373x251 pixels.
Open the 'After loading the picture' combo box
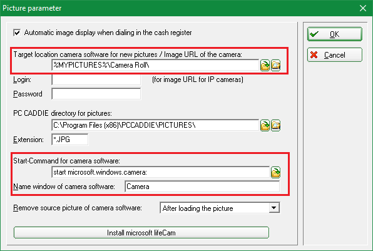(x=220, y=208)
